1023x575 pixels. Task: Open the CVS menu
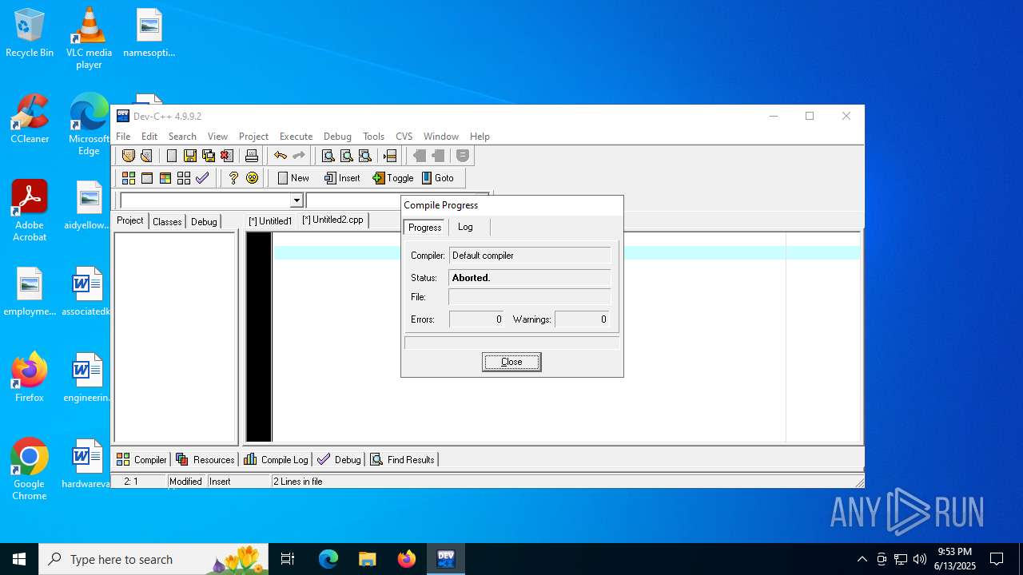point(404,137)
